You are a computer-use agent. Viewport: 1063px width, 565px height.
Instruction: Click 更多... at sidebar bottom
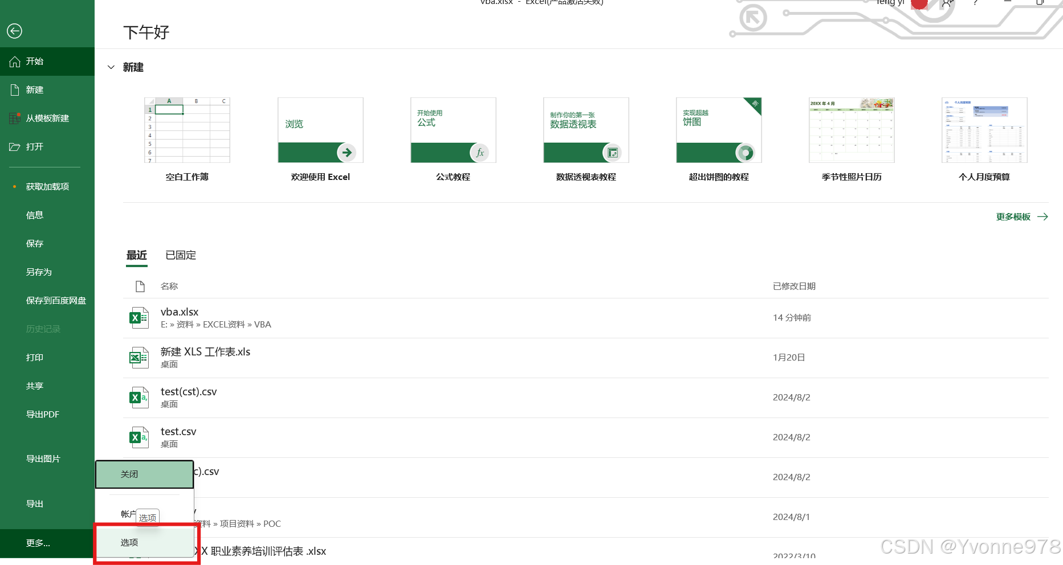click(x=47, y=543)
